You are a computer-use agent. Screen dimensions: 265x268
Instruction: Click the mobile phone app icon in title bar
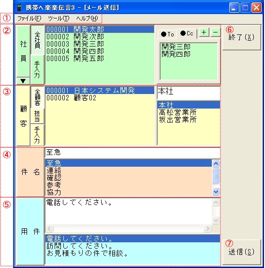click(x=19, y=7)
